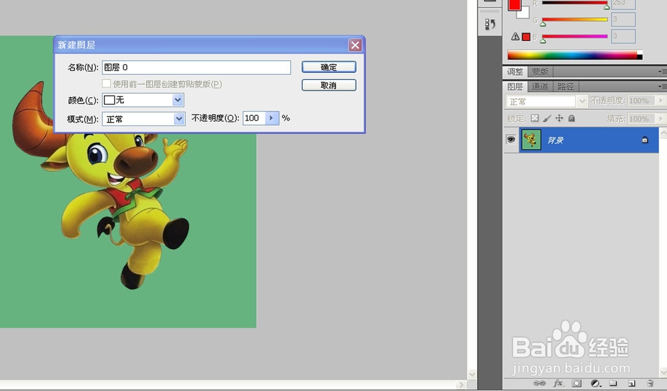Screen dimensions: 667x391
Task: Click the layers panel fill 100% field
Action: (642, 119)
